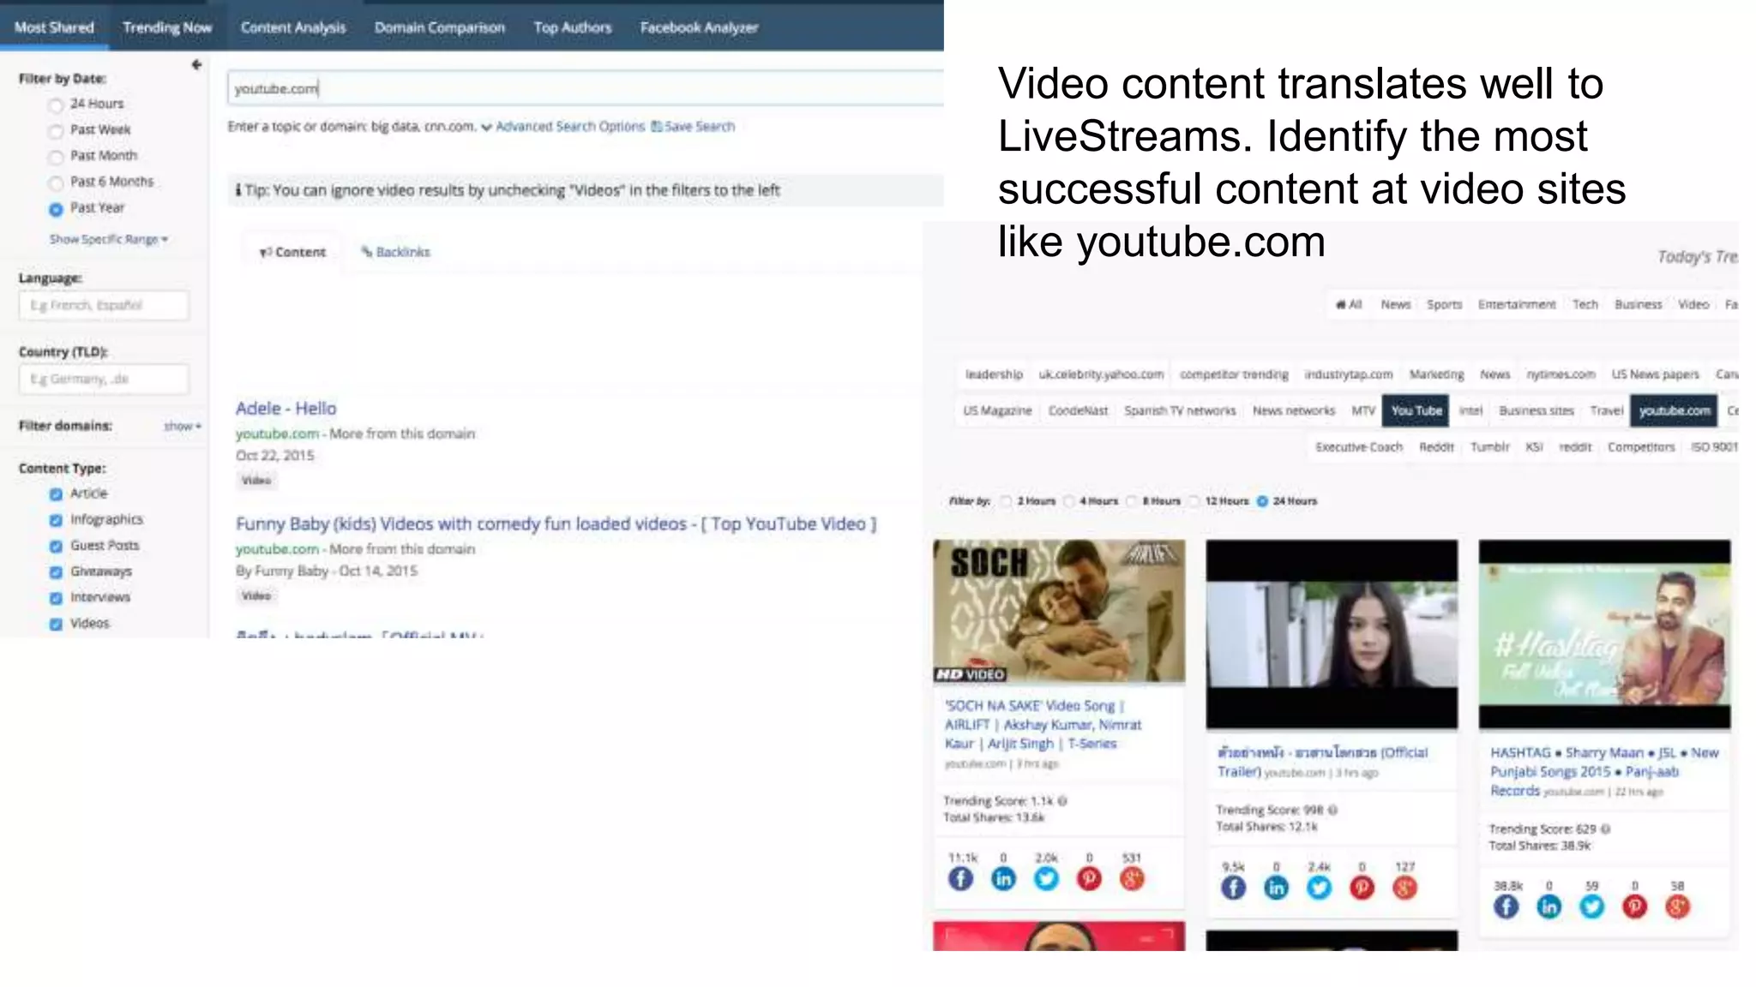Expand Show Specific Range dropdown
1756x987 pixels.
click(x=108, y=239)
